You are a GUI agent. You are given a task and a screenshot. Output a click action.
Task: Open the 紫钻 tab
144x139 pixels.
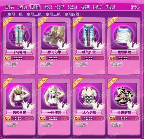point(85,7)
